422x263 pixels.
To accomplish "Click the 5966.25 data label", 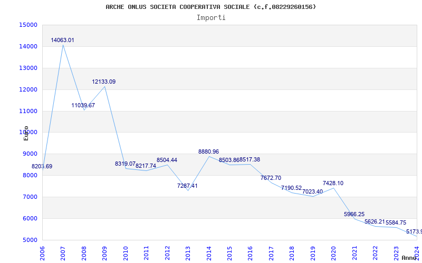I will [x=354, y=214].
